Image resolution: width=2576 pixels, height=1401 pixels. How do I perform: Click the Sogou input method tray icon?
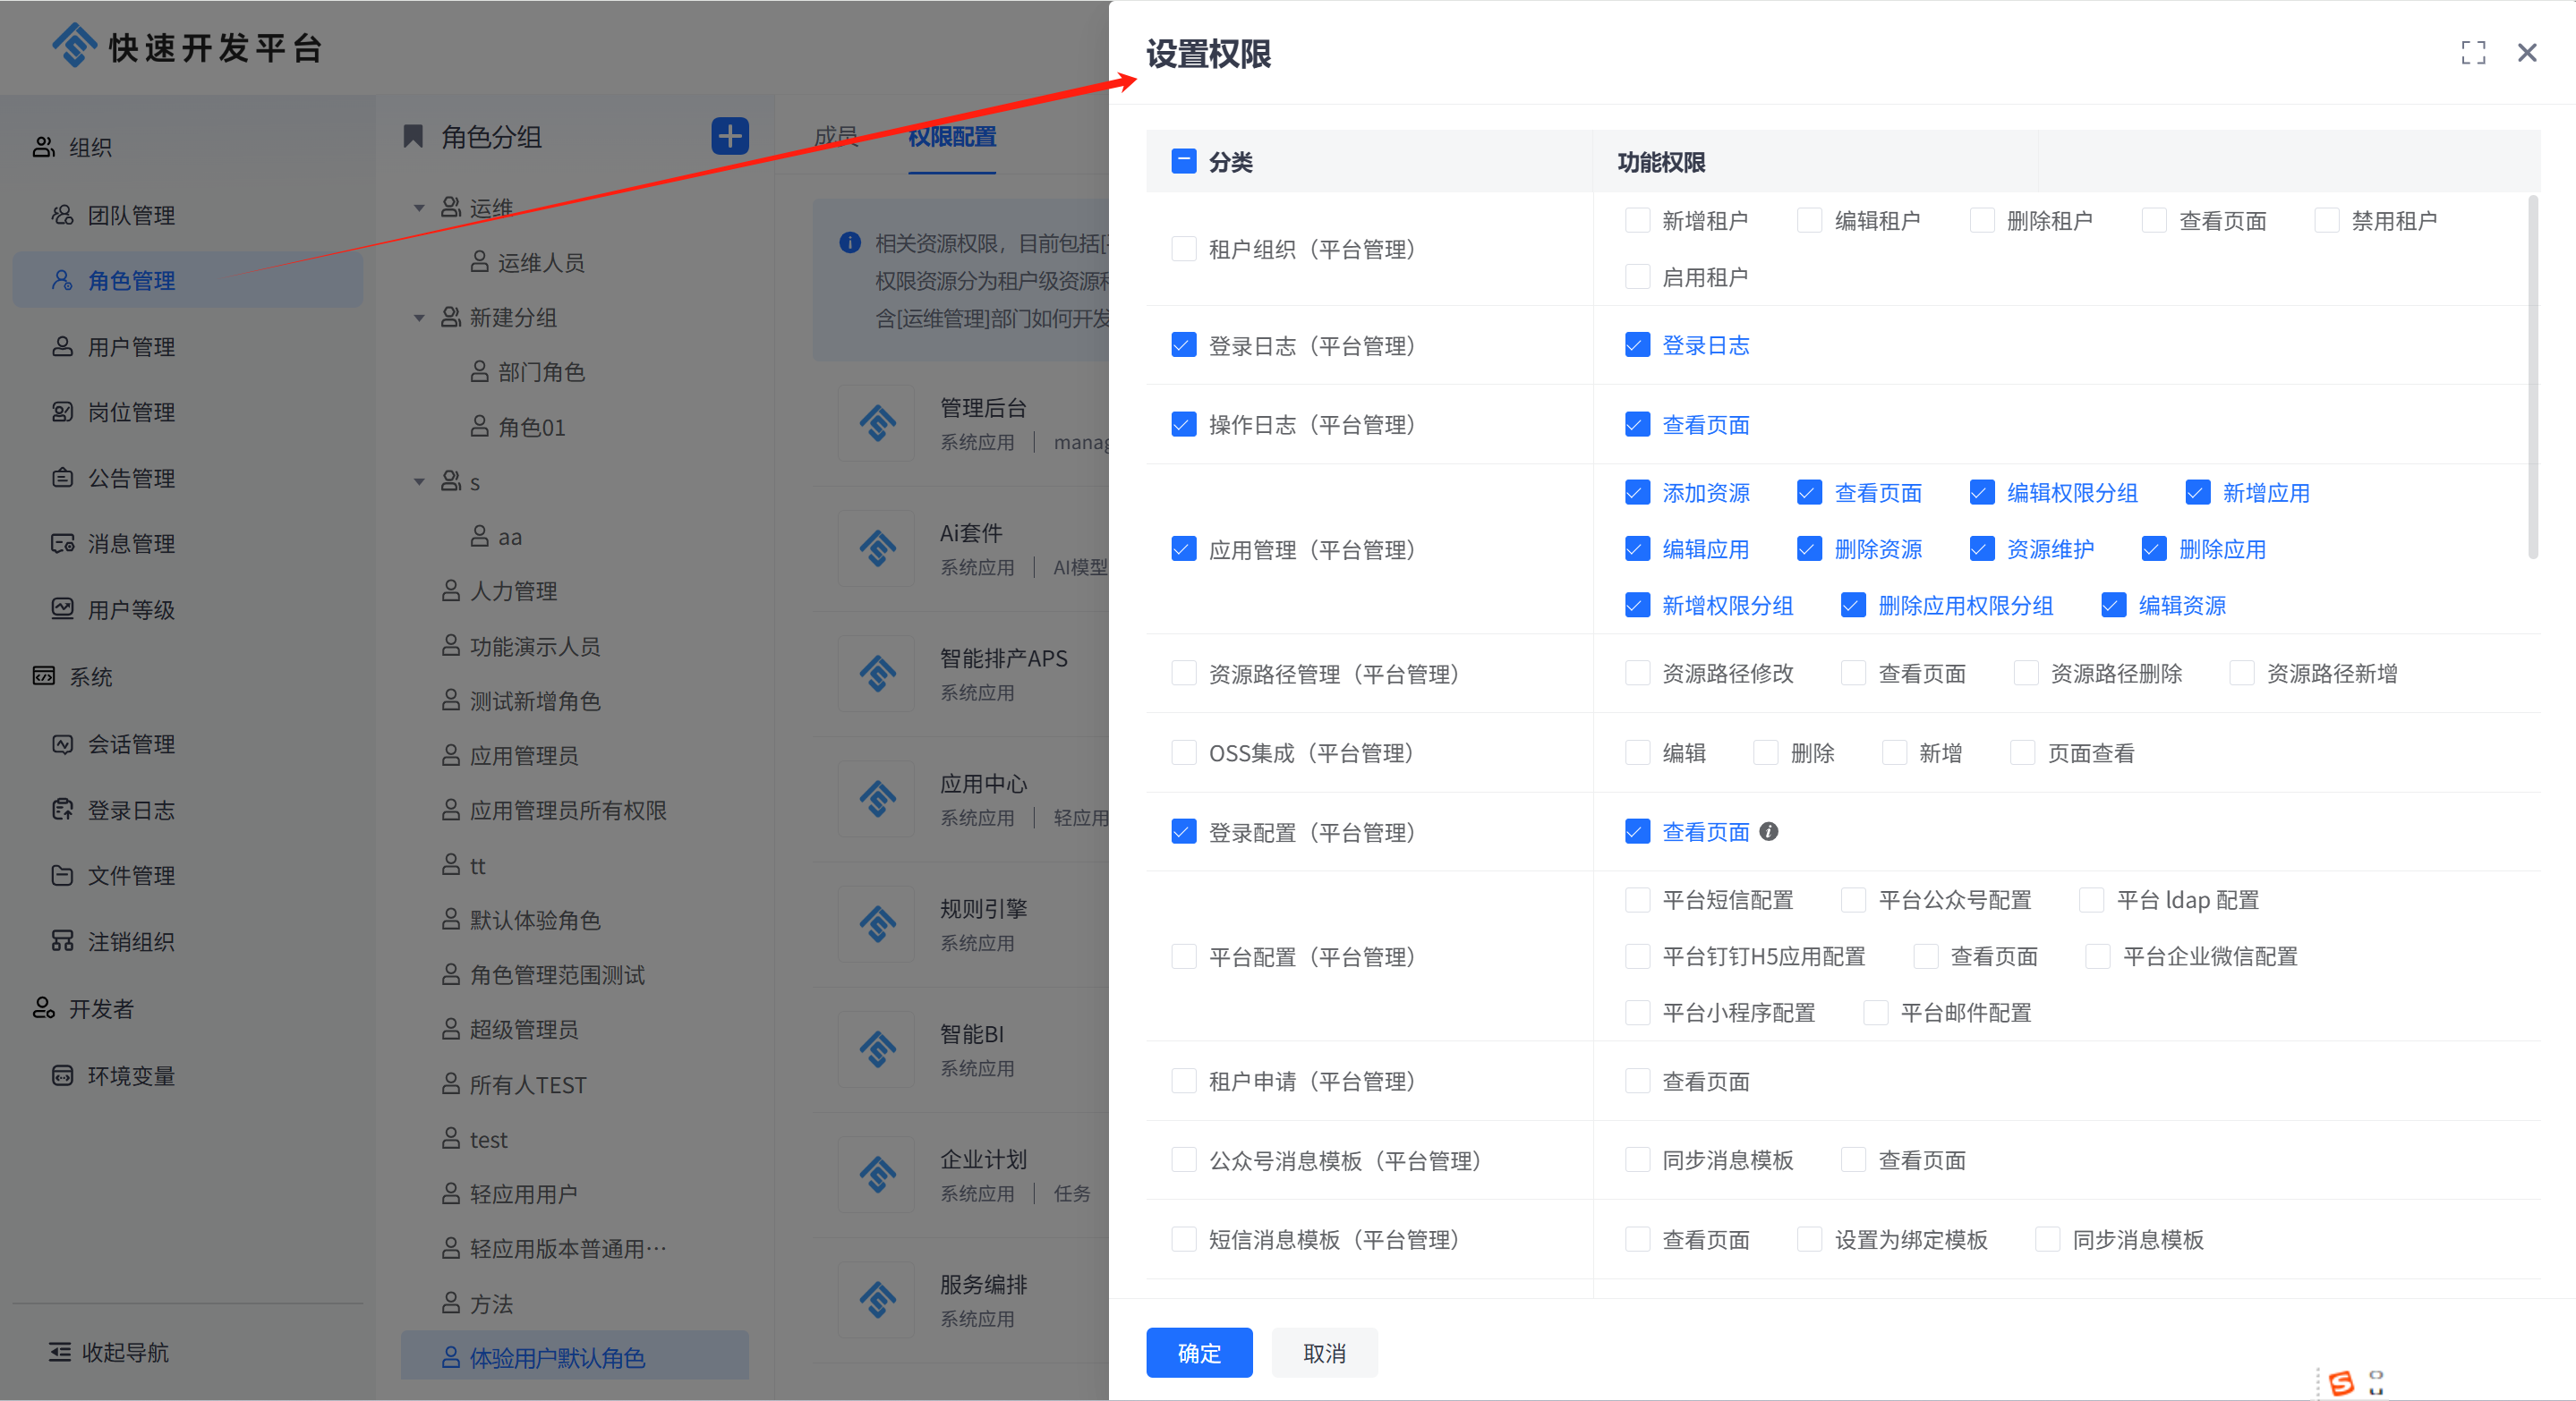coord(2341,1383)
